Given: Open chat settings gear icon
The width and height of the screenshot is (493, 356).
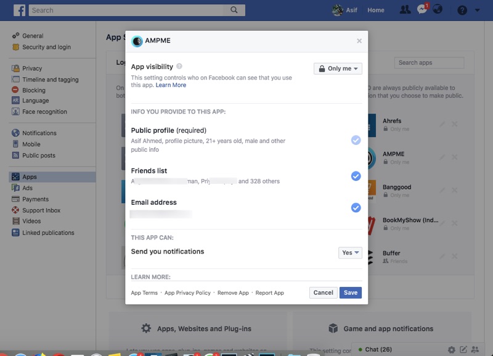Looking at the screenshot, I should 452,350.
